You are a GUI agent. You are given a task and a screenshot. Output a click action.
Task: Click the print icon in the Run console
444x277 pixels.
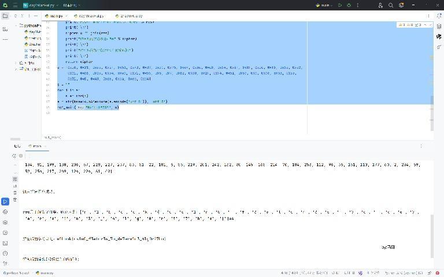(x=15, y=193)
